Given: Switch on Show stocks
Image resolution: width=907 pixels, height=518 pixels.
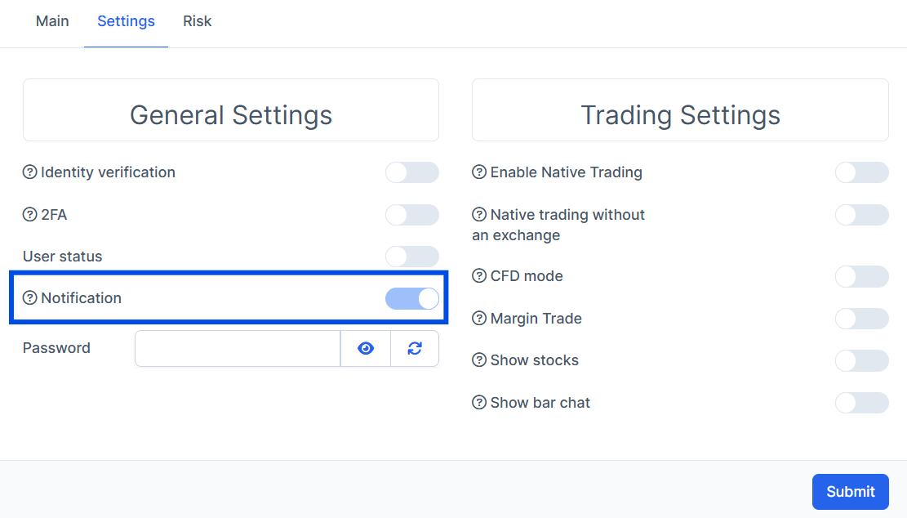Looking at the screenshot, I should pos(862,360).
